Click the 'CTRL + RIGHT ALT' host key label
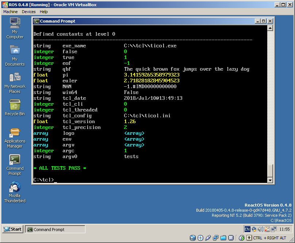295x243 pixels. (x=269, y=238)
